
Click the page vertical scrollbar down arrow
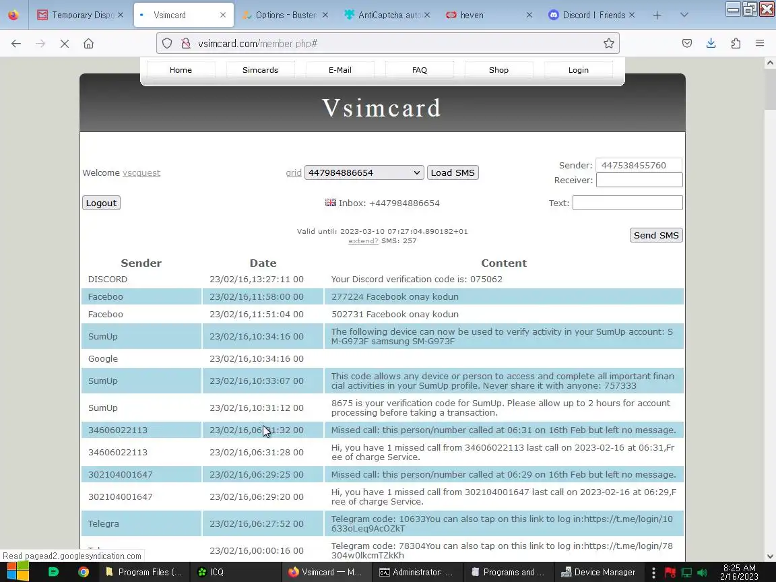coord(770,556)
